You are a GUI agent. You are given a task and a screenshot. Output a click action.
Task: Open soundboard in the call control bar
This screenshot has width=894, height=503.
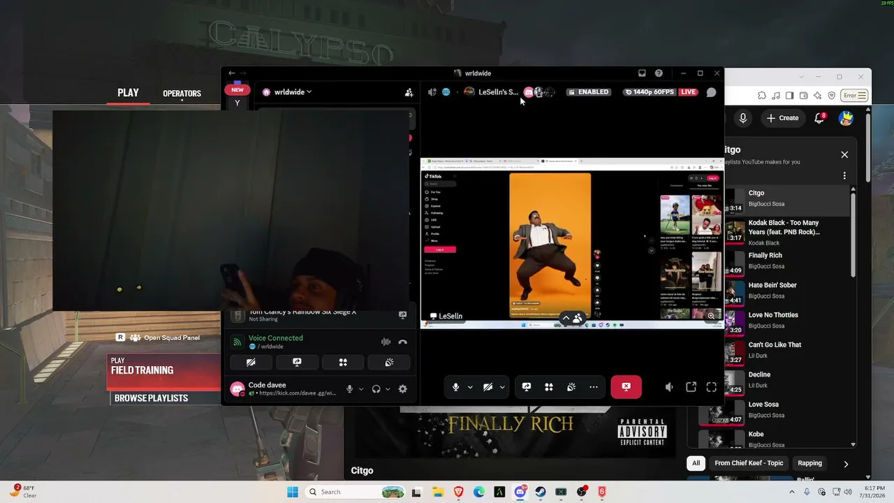tap(571, 387)
